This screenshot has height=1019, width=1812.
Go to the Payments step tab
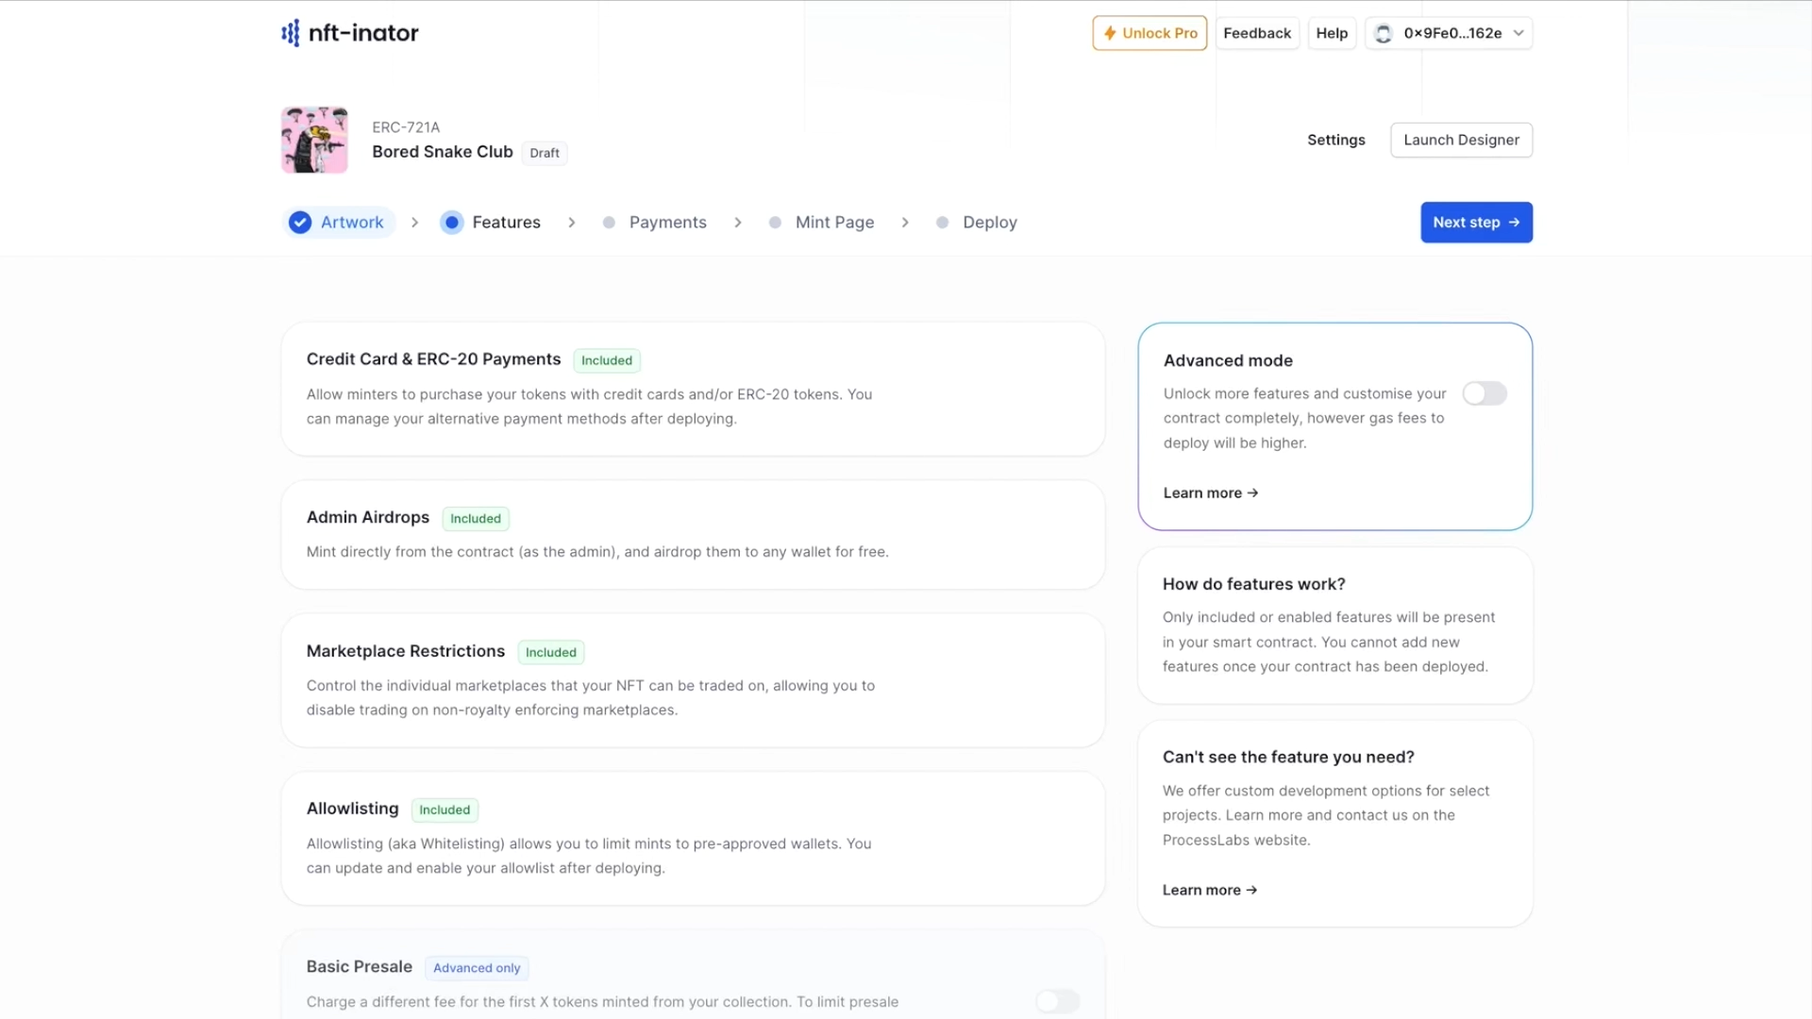[667, 223]
